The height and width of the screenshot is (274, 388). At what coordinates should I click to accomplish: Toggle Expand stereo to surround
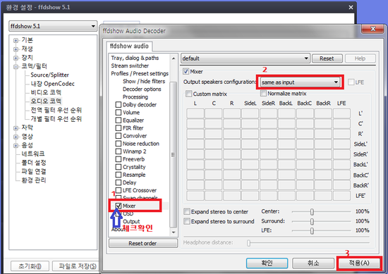click(x=187, y=221)
